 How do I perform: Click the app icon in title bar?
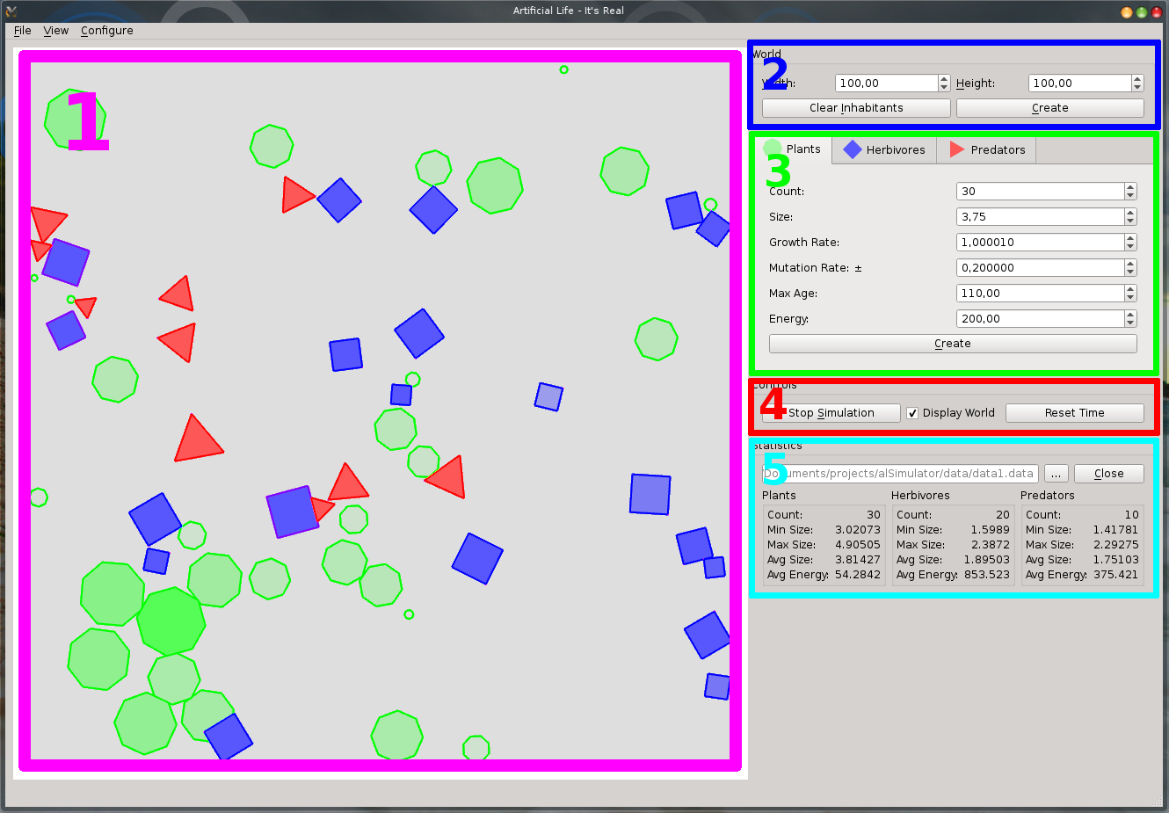11,11
